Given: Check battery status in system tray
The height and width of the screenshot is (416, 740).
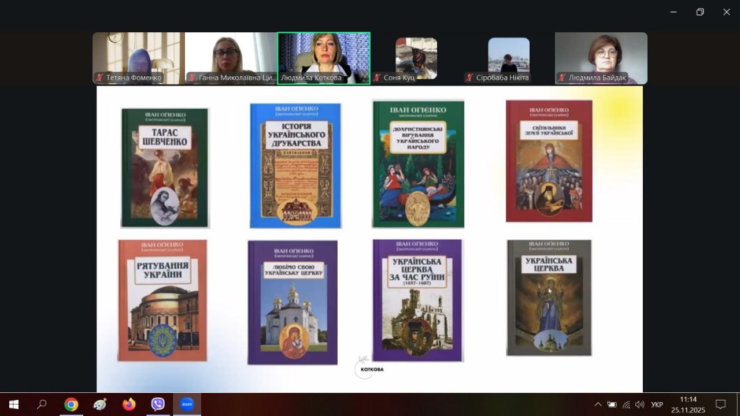Looking at the screenshot, I should click(612, 404).
